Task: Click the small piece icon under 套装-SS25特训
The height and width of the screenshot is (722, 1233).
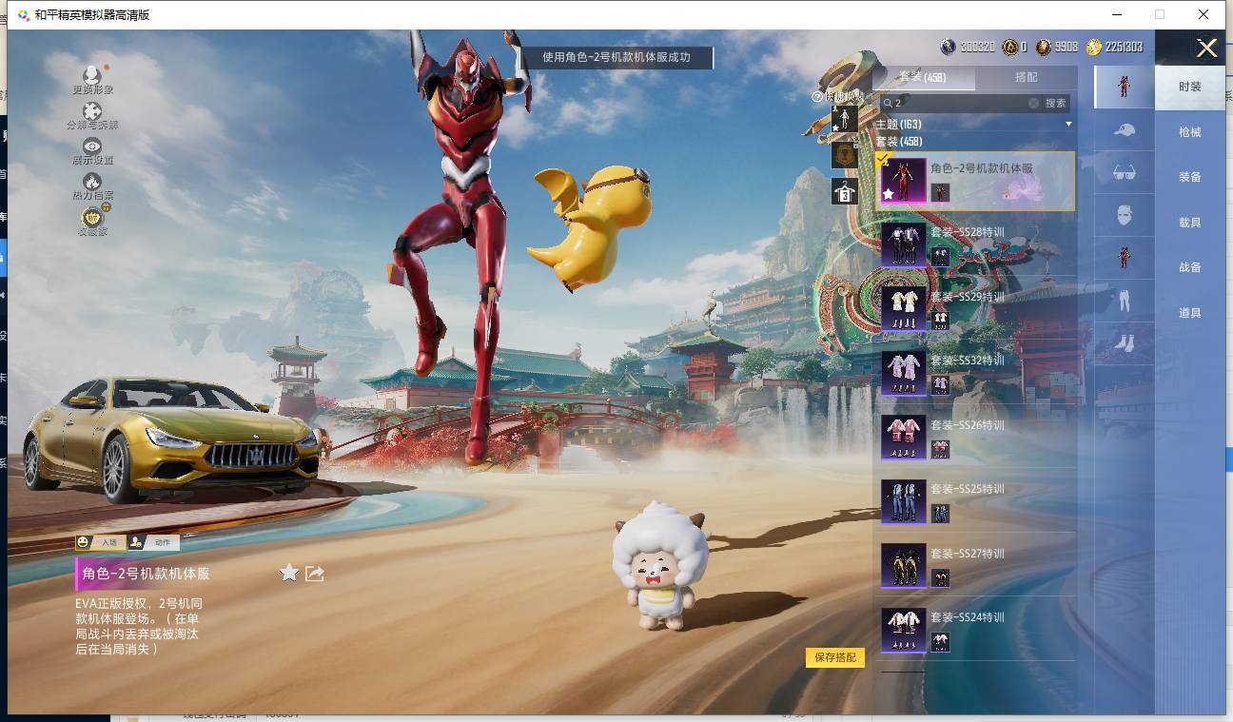Action: click(x=940, y=514)
